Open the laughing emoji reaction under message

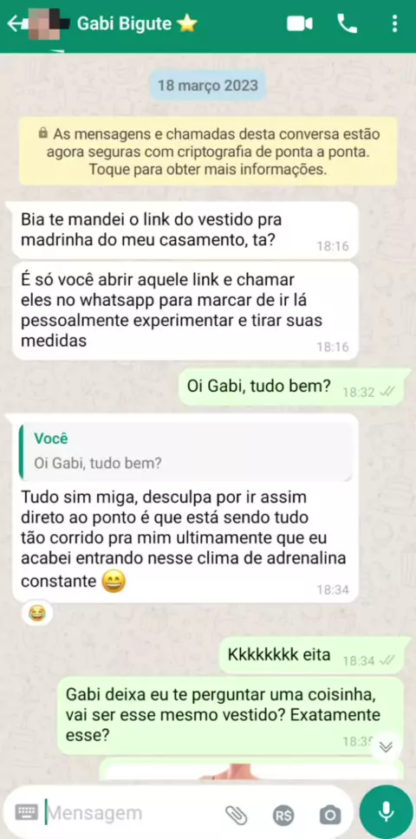[37, 614]
